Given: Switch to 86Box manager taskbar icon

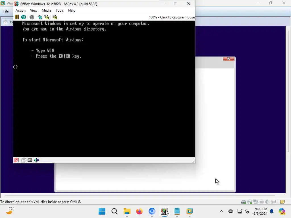Looking at the screenshot, I should pyautogui.click(x=165, y=211).
